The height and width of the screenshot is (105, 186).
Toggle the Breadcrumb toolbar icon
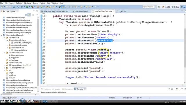(60, 7)
